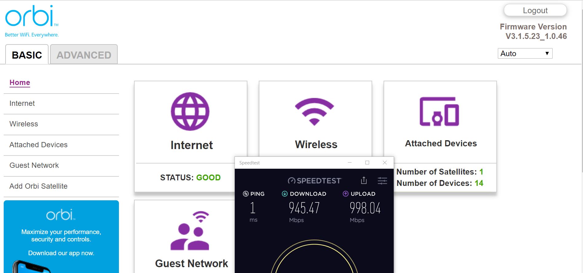Viewport: 583px width, 273px height.
Task: Click the Speedtest gauge logo
Action: click(314, 181)
